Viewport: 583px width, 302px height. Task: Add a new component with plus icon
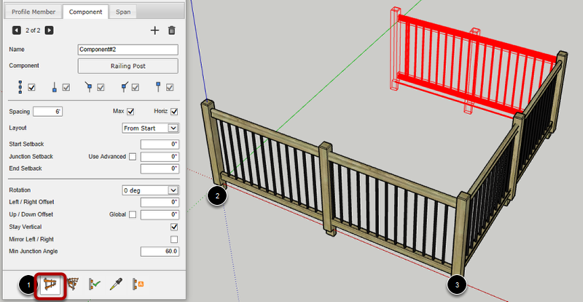pyautogui.click(x=154, y=31)
